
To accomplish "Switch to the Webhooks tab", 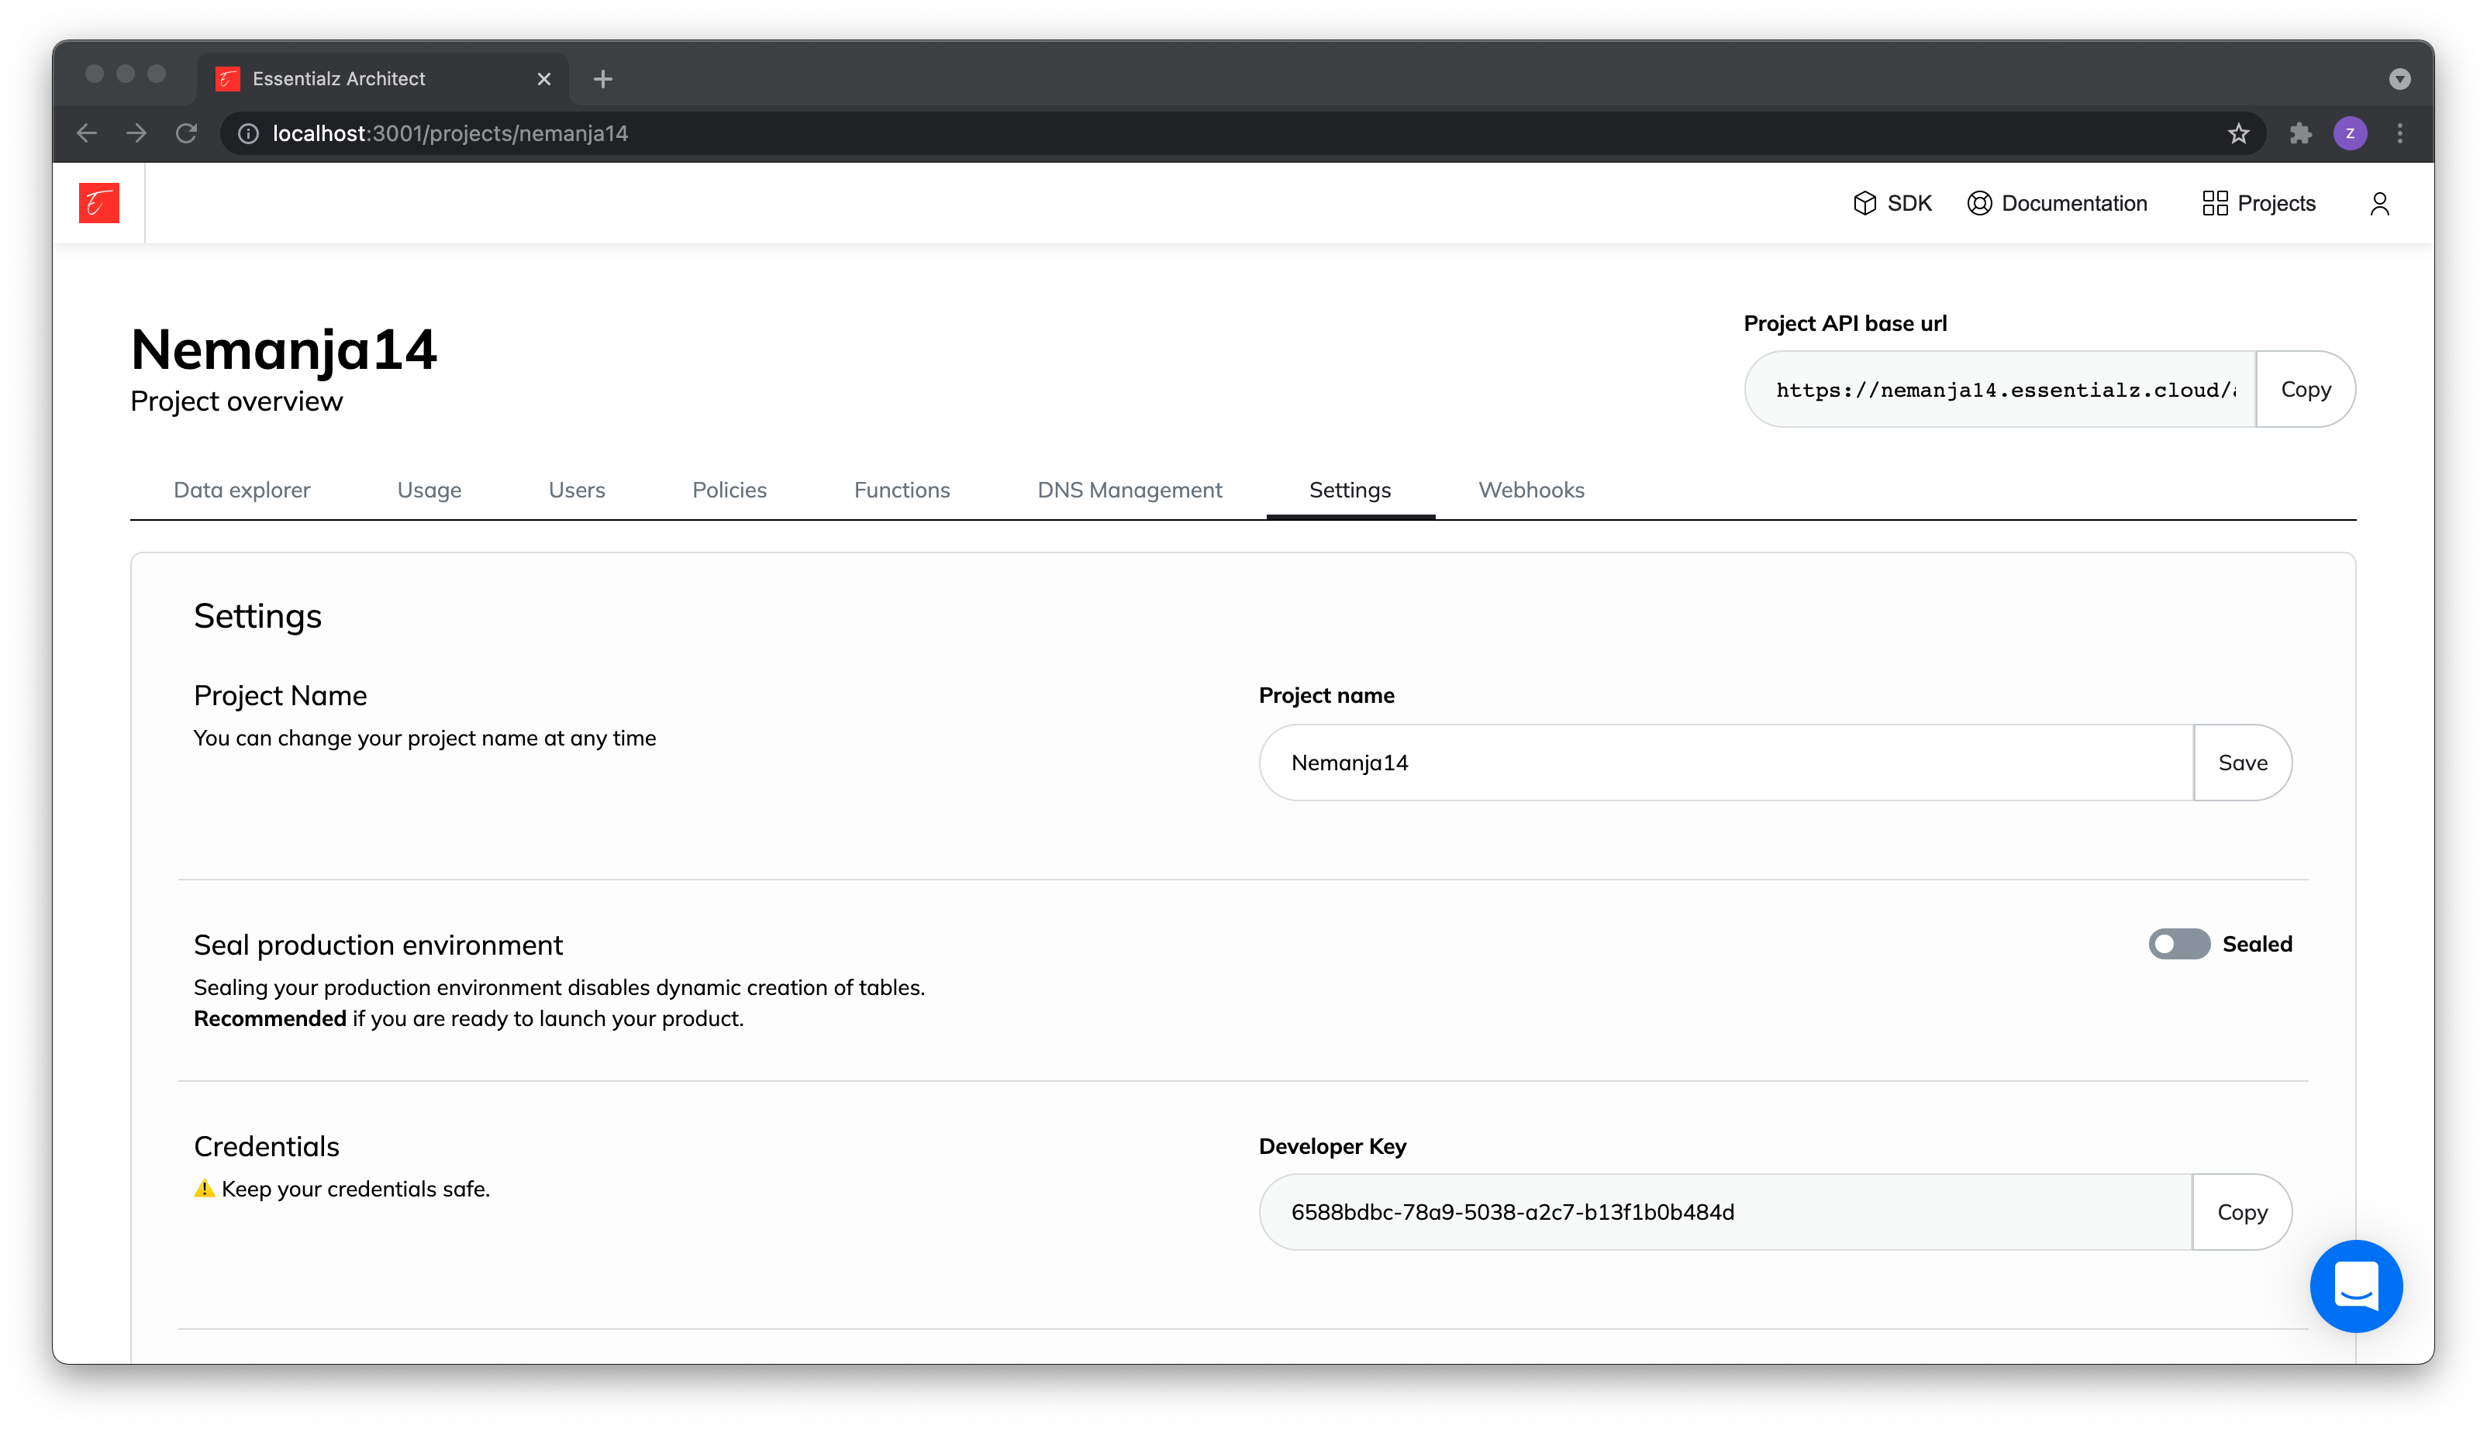I will click(1530, 490).
